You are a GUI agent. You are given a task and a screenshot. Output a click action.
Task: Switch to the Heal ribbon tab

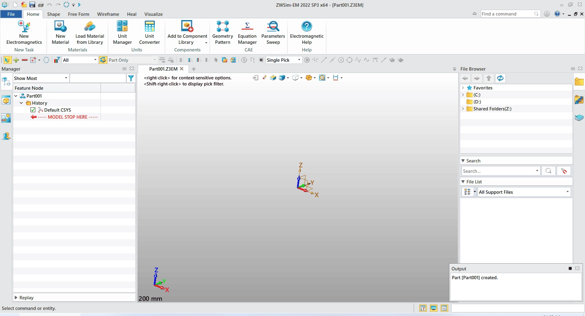pos(132,14)
